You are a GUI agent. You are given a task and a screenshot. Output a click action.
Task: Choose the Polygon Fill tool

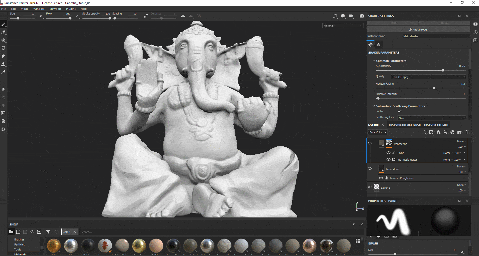[4, 48]
